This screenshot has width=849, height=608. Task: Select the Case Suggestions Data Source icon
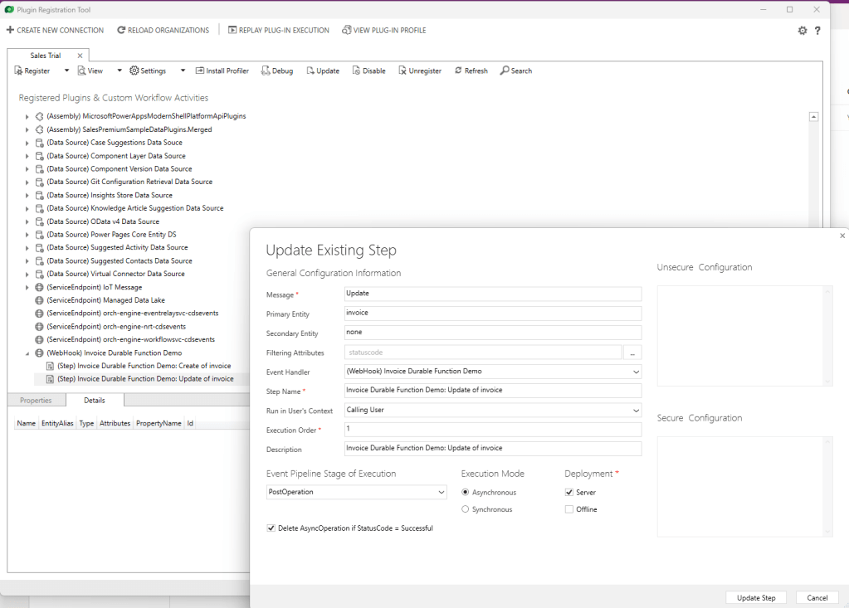40,143
